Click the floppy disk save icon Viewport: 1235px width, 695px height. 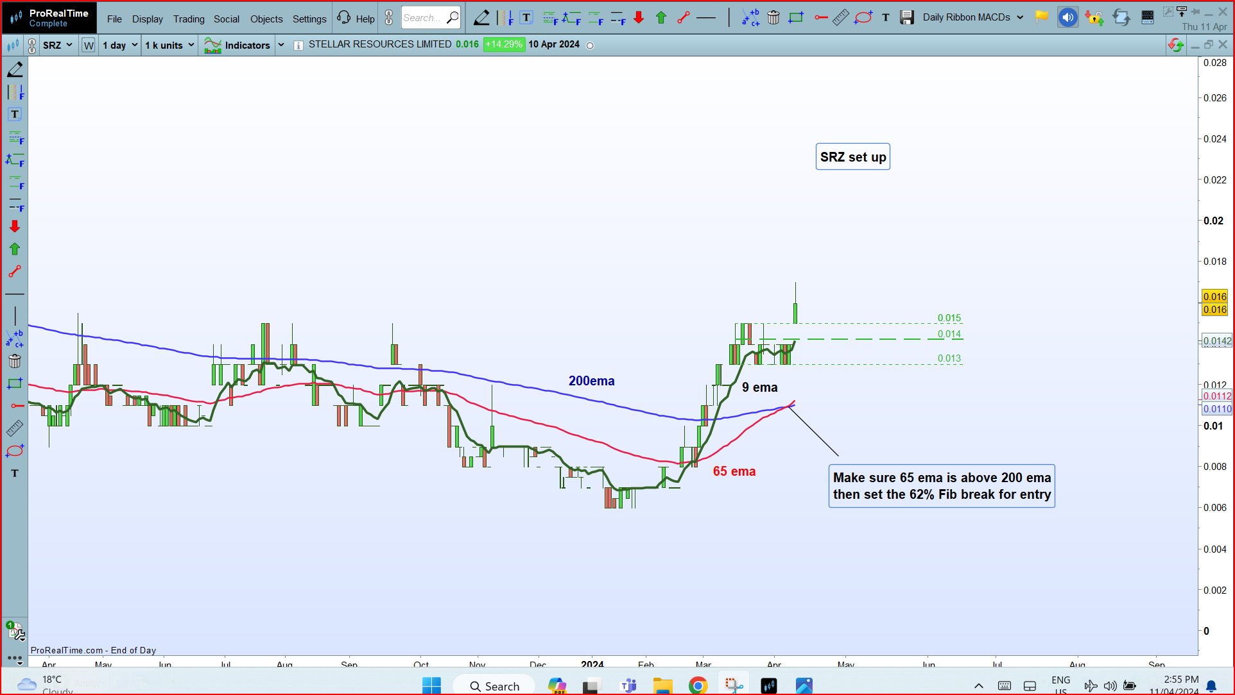point(906,18)
